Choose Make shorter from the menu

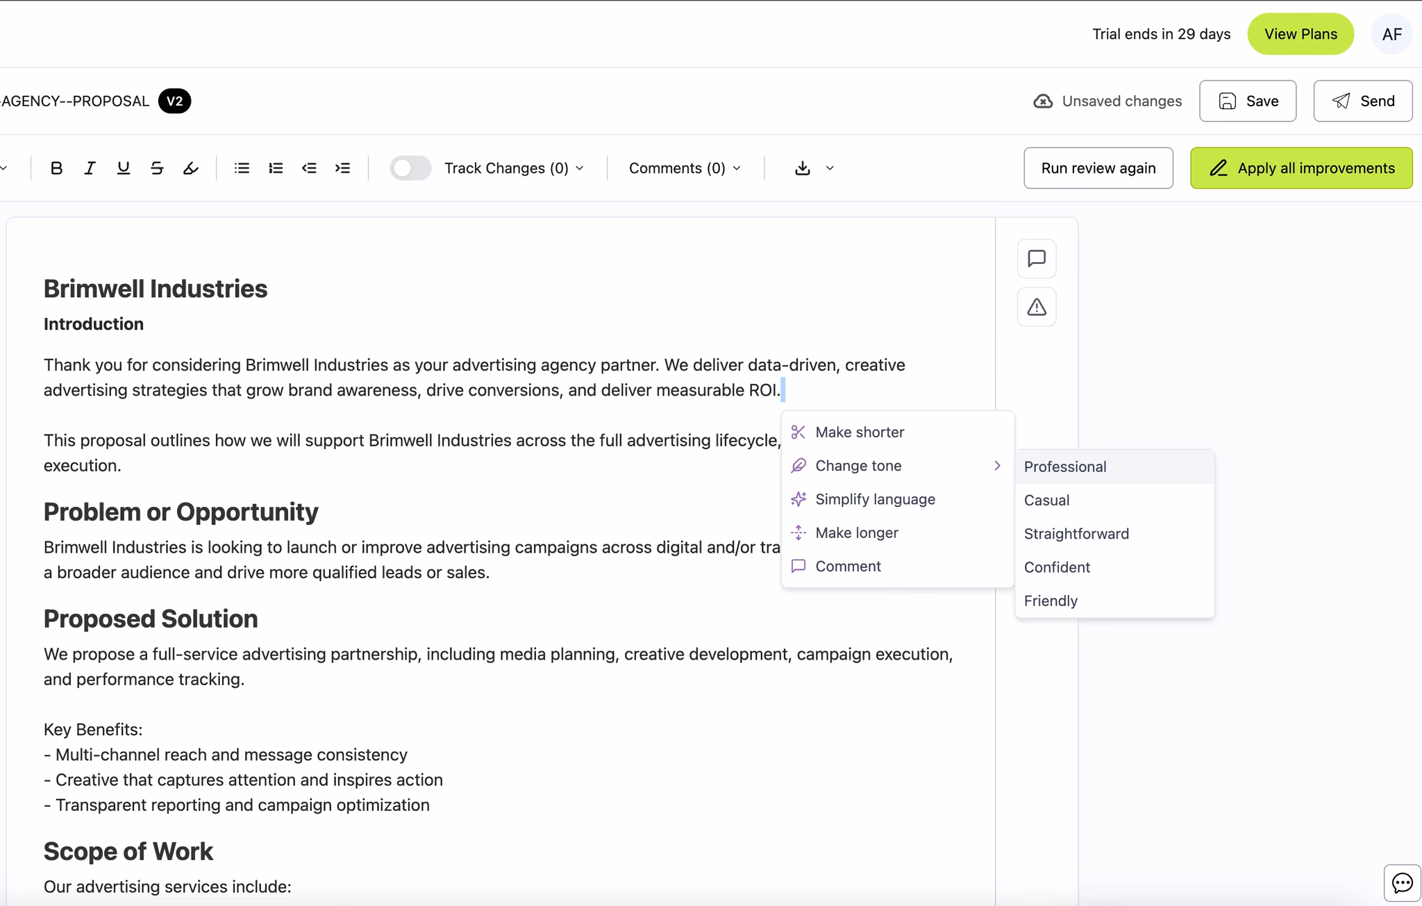(x=860, y=432)
